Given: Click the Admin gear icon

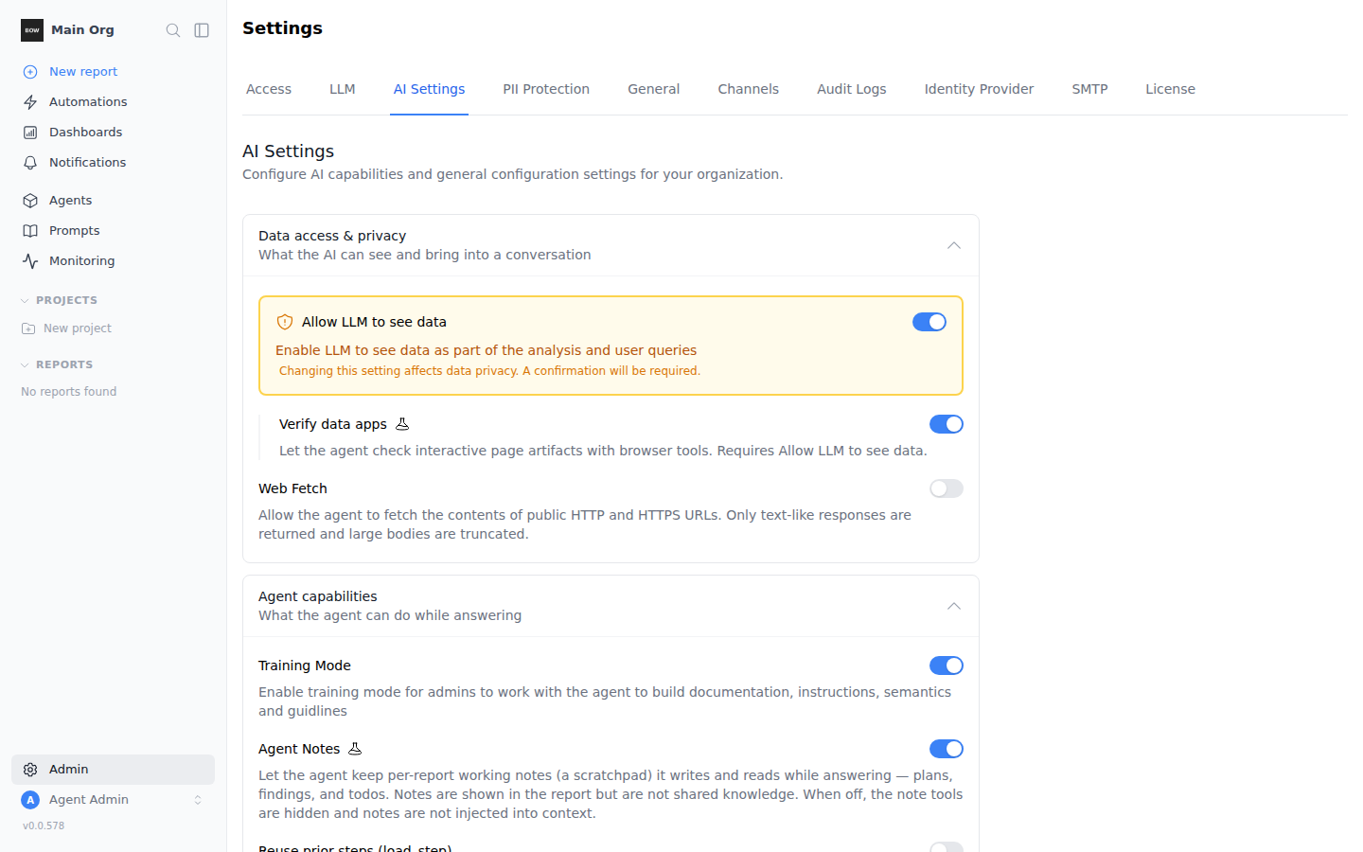Looking at the screenshot, I should [30, 770].
